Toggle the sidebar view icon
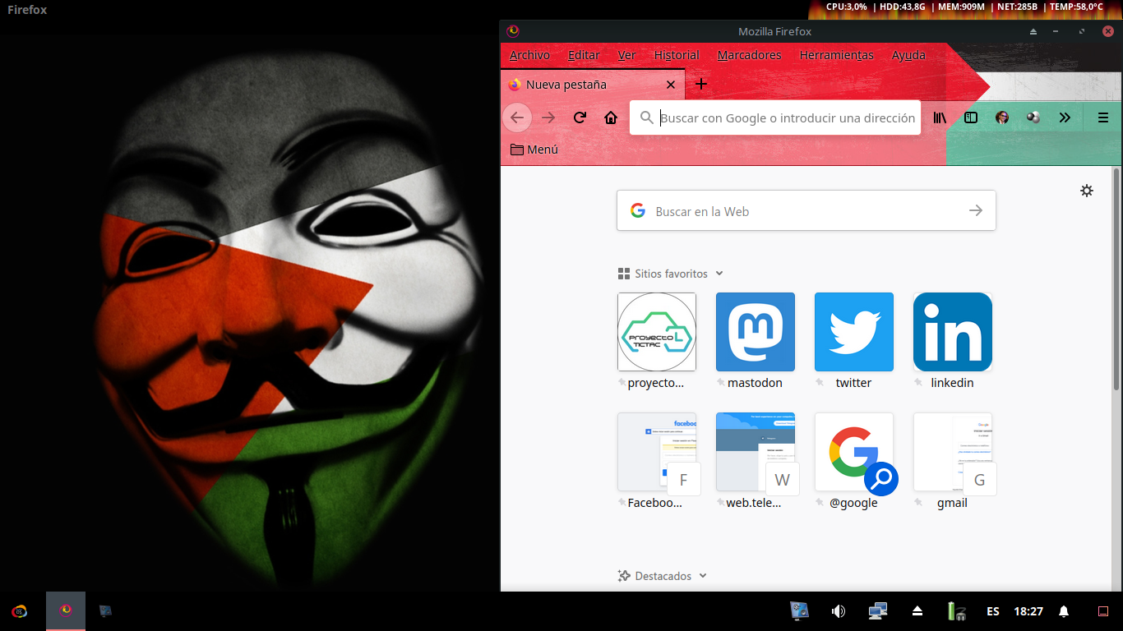Screen dimensions: 1123x631 971,117
